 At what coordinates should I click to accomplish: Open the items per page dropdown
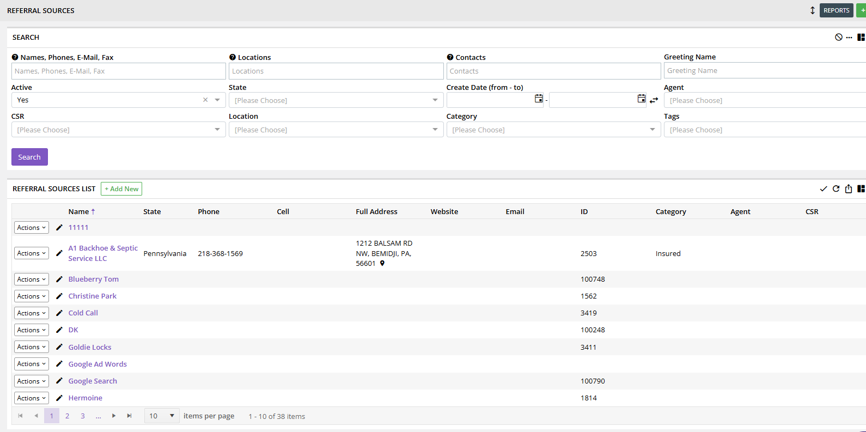(162, 416)
